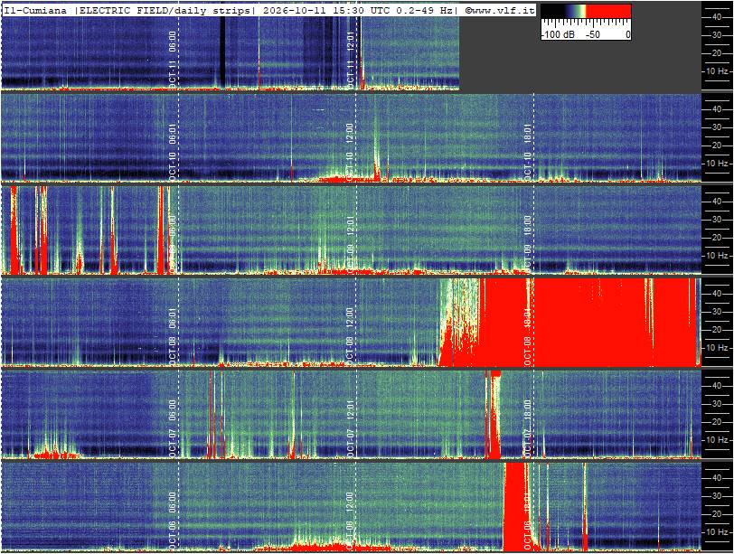Select the OCT-06 12:00 time marker
Viewport: 734px width, 554px height.
pyautogui.click(x=350, y=521)
